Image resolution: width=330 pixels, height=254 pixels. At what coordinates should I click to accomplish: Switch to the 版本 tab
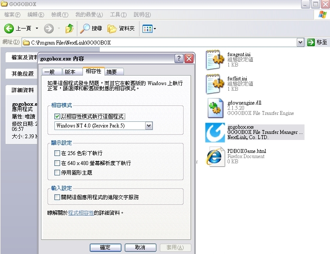pos(72,72)
